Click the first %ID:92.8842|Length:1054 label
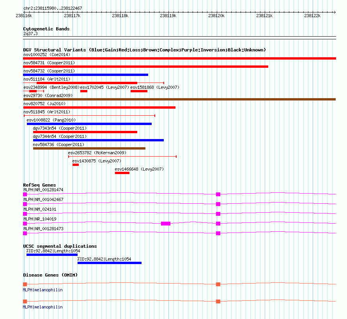The width and height of the screenshot is (347, 319). pyautogui.click(x=53, y=251)
